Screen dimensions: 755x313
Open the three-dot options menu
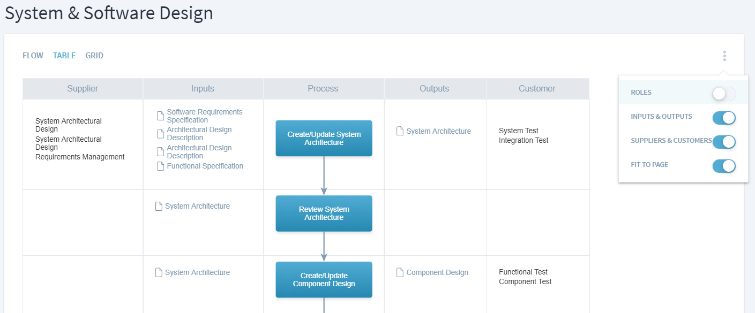(724, 56)
